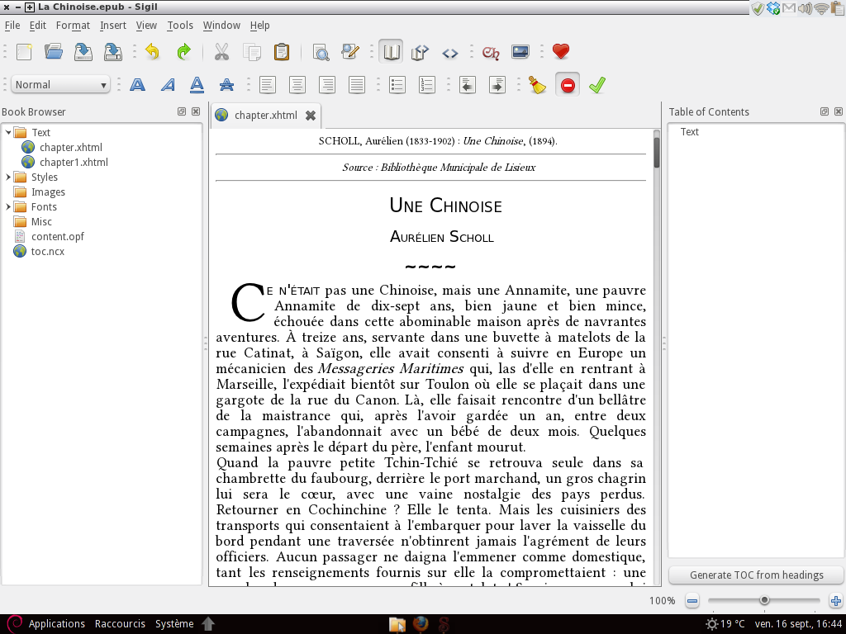Open the Format menu
This screenshot has width=846, height=634.
tap(74, 26)
